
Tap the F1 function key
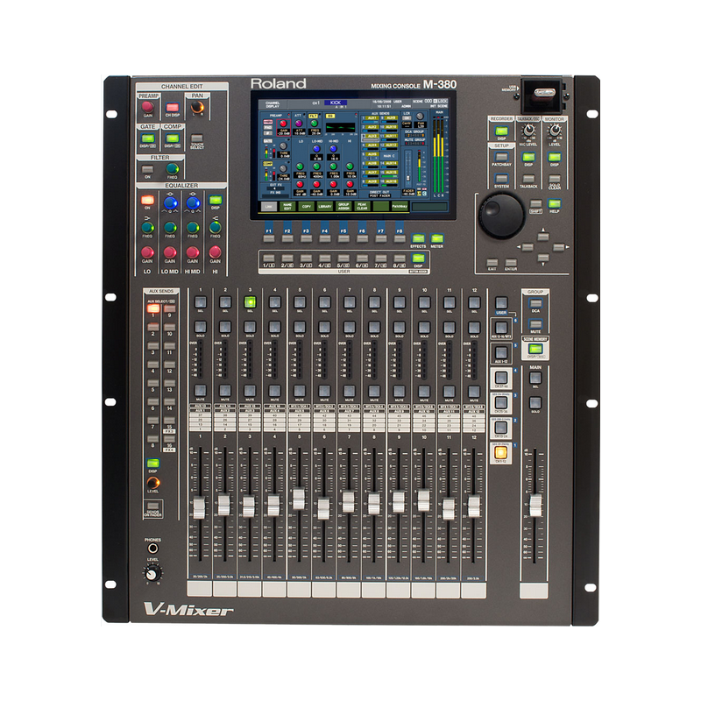pyautogui.click(x=269, y=238)
